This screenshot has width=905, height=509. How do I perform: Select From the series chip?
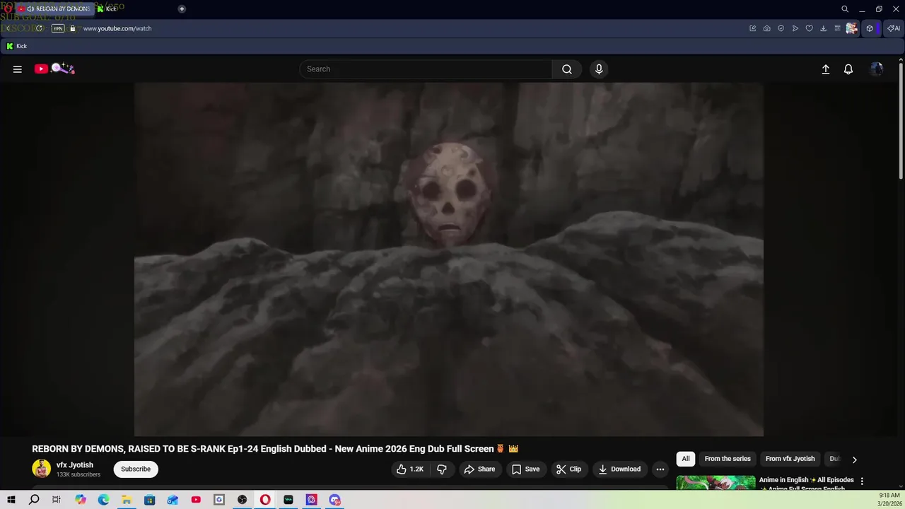point(728,459)
